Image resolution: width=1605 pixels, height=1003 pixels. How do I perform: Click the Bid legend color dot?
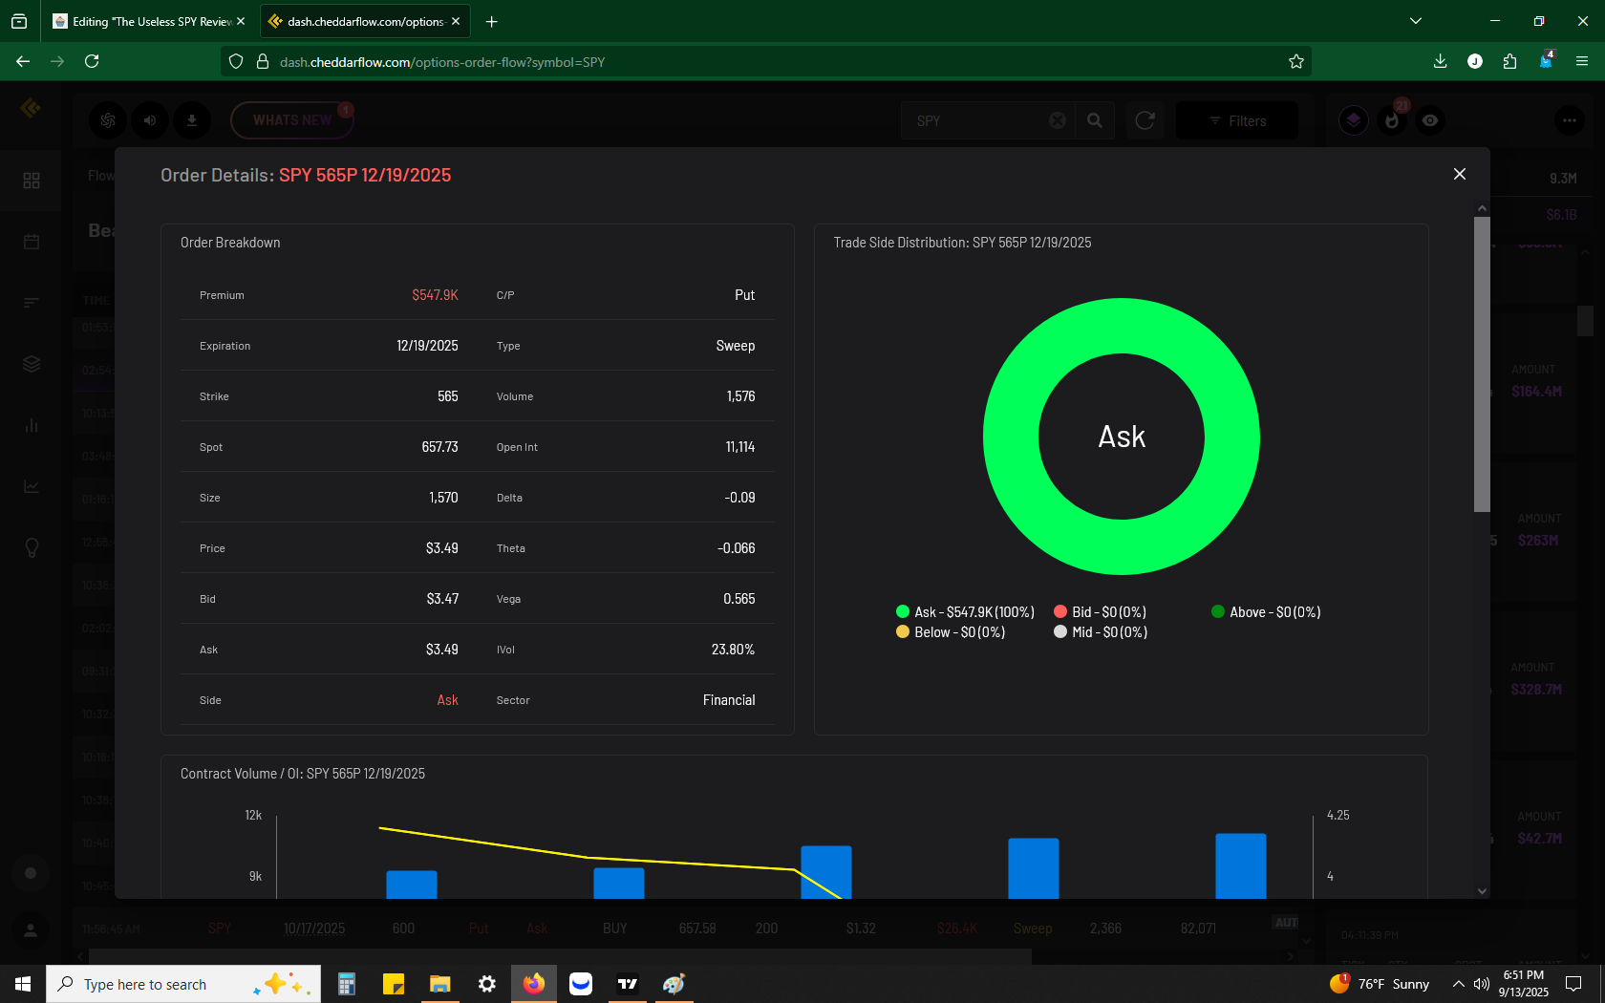pyautogui.click(x=1060, y=611)
